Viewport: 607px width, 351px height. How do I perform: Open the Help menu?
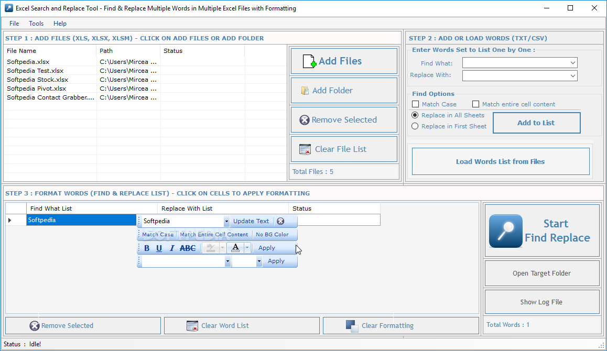click(x=60, y=24)
